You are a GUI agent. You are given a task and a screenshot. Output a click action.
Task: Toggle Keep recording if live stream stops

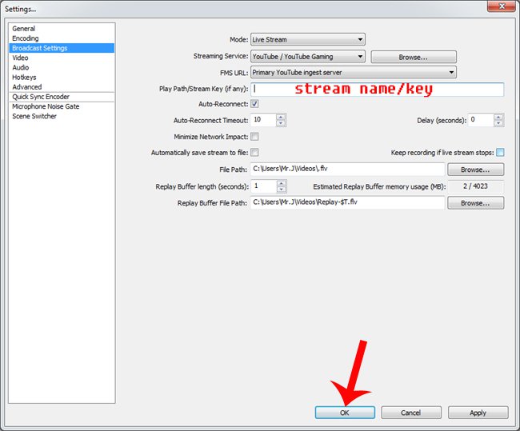(501, 153)
